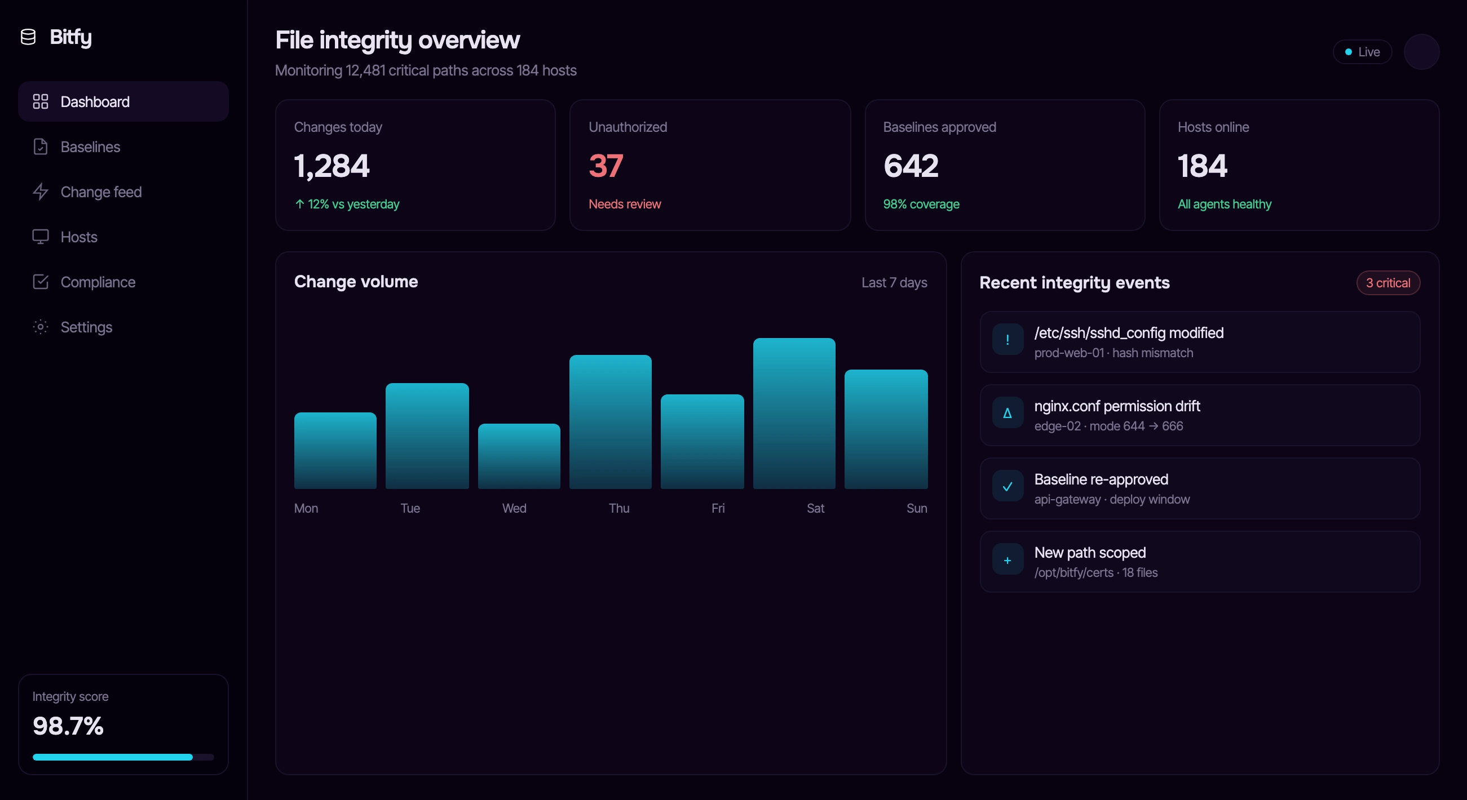This screenshot has width=1467, height=800.
Task: Click the Hosts monitor icon
Action: (41, 237)
